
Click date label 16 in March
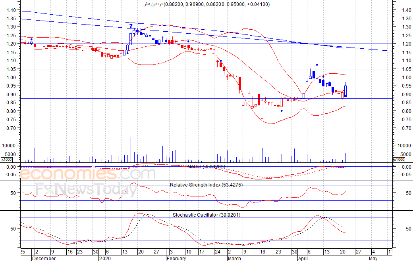coord(262,252)
